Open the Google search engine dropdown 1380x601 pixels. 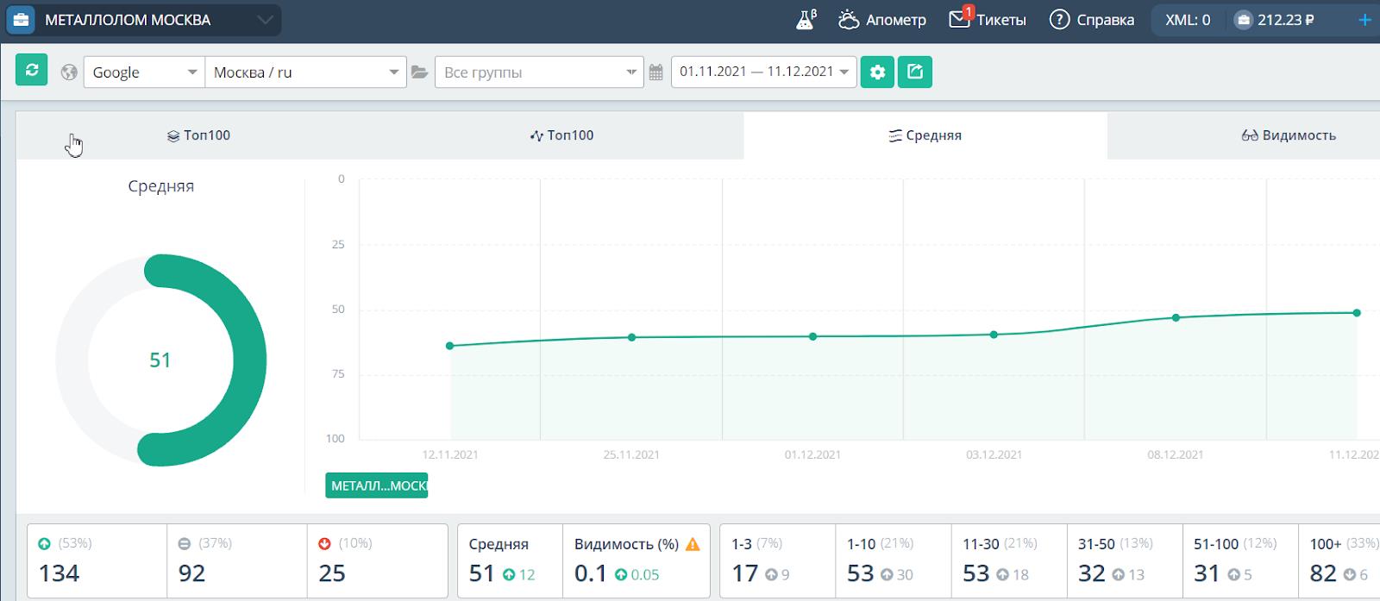point(143,72)
